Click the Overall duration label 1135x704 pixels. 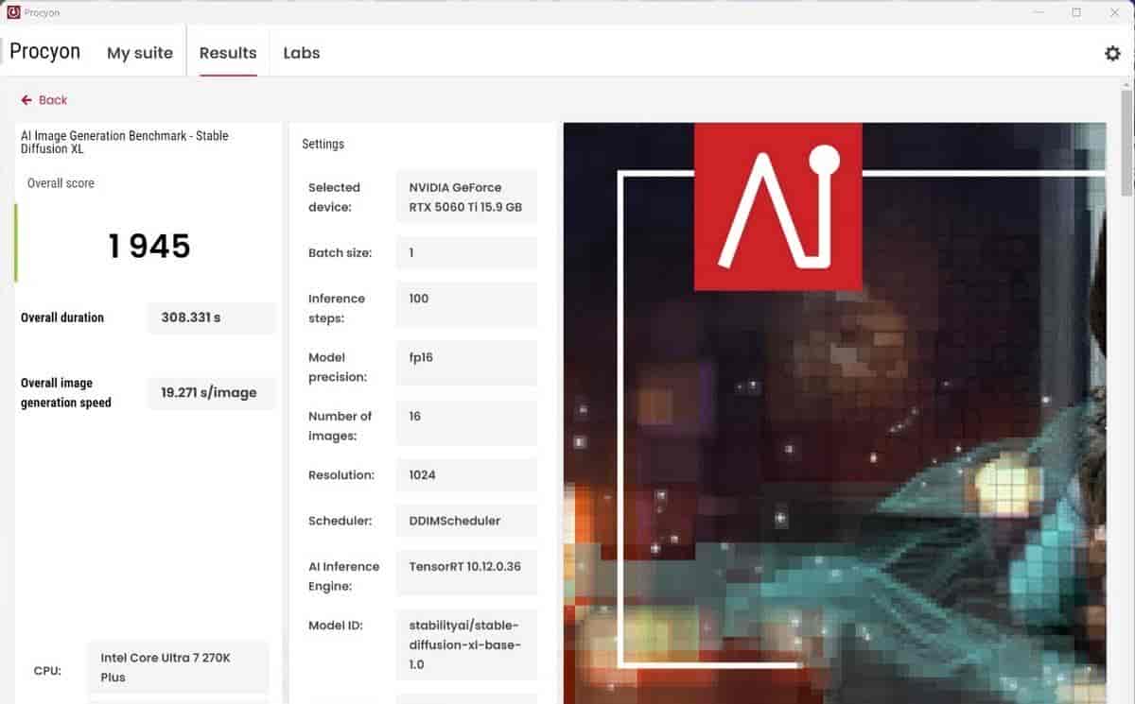click(62, 318)
